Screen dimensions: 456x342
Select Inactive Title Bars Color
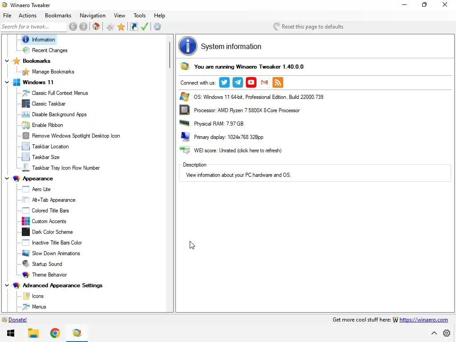pos(57,243)
